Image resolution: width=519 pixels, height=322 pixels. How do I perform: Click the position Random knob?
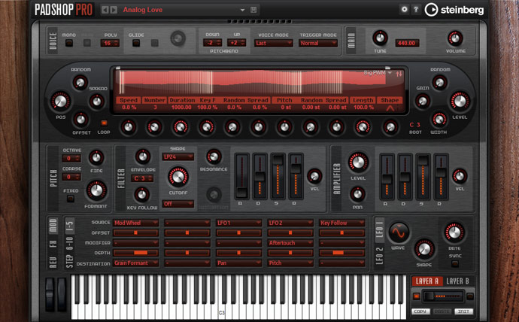[x=80, y=82]
